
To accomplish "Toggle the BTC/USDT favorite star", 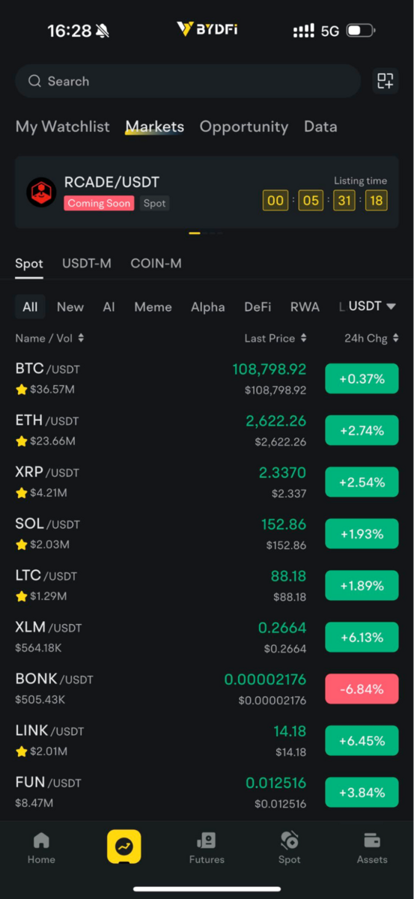I will click(22, 390).
